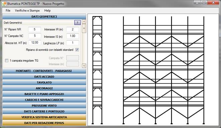Expand the PRESSIONE VENTO section

pyautogui.click(x=44, y=106)
